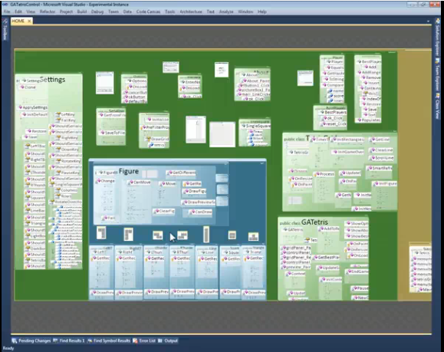Click the InitDefault method in Settings
444x352 pixels.
tap(35, 115)
